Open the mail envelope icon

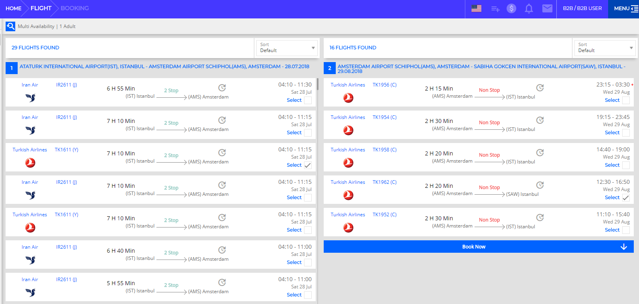pos(547,8)
